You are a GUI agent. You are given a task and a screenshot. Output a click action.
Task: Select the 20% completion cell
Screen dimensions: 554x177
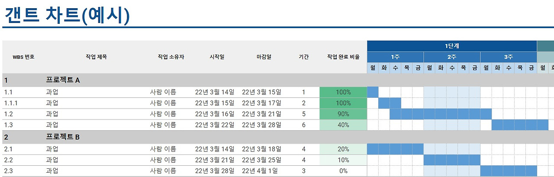tap(343, 149)
